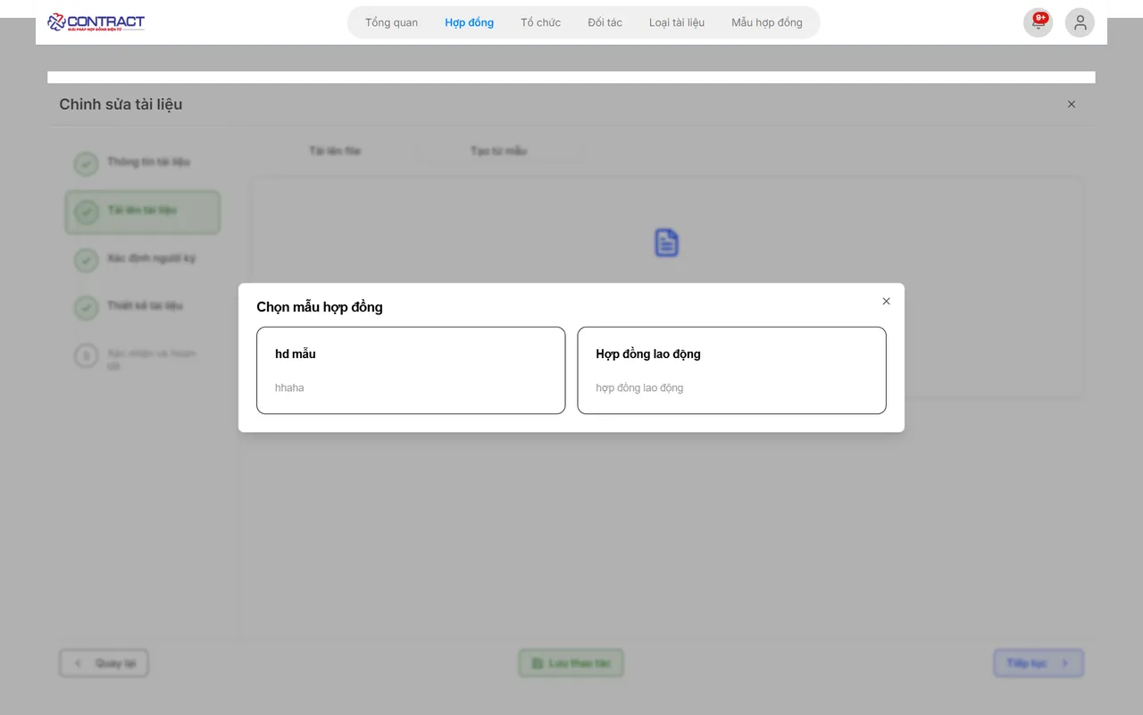This screenshot has width=1143, height=715.
Task: Open the Tổ chức menu item
Action: (x=540, y=23)
